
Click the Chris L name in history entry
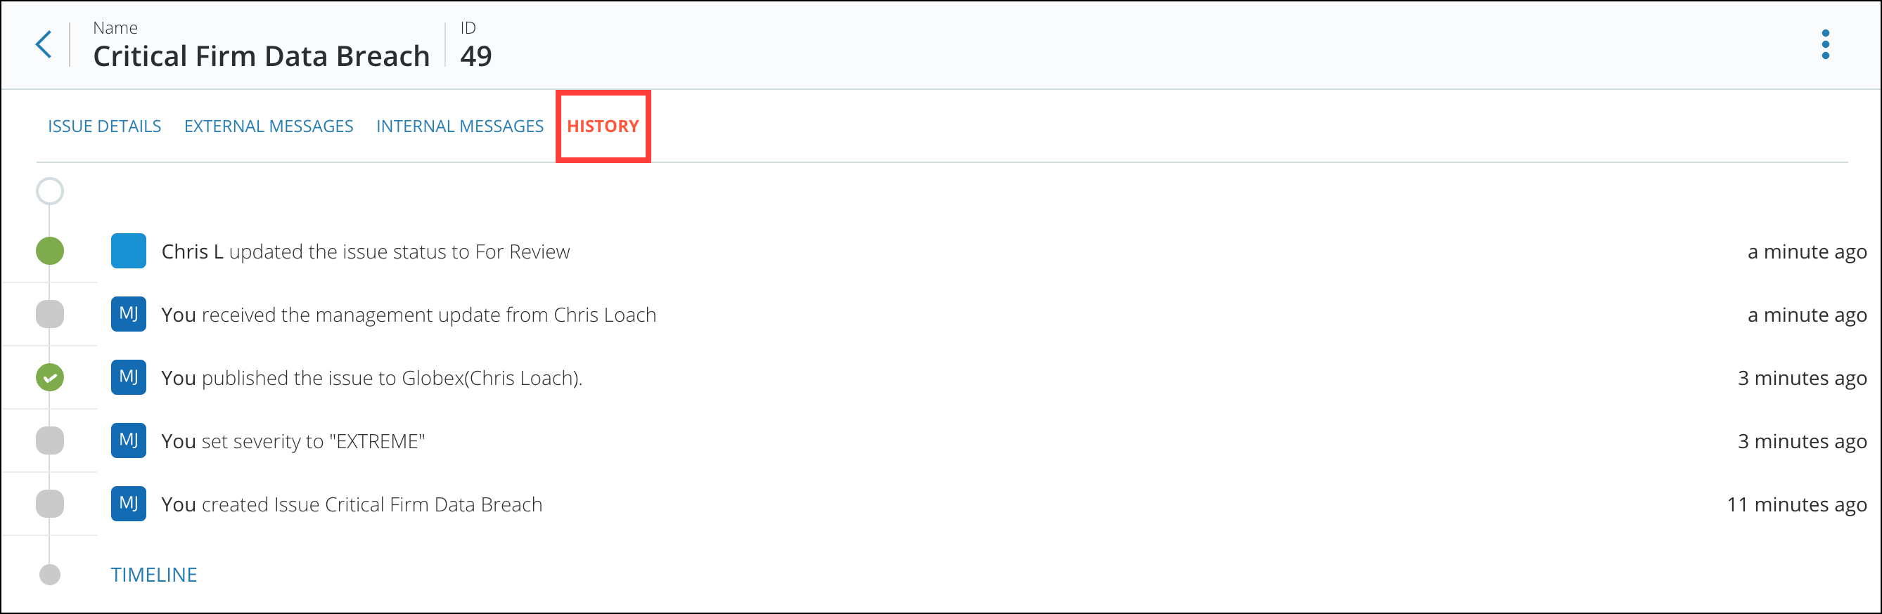coord(192,252)
